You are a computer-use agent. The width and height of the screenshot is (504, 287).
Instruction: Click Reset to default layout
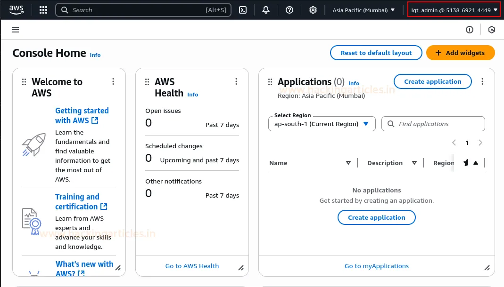376,53
